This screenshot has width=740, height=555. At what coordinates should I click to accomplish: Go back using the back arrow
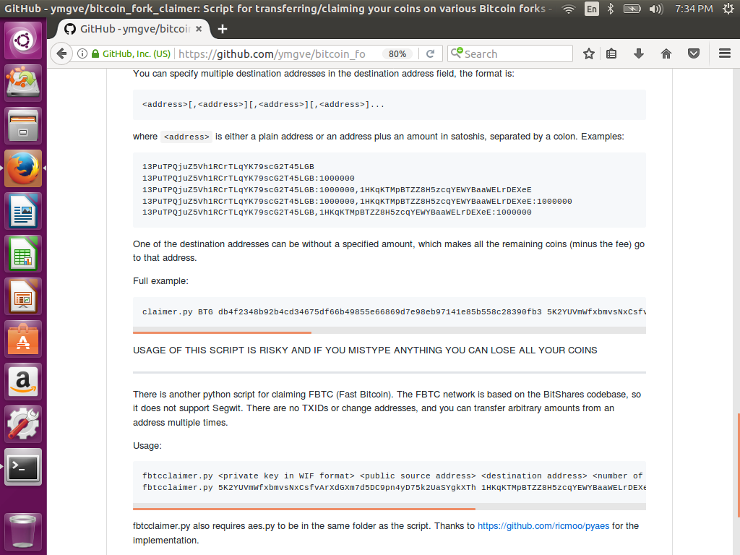coord(61,53)
